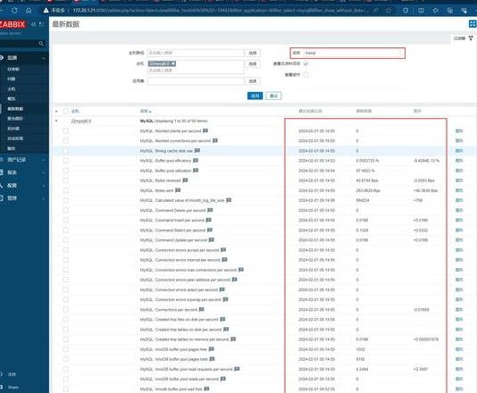The width and height of the screenshot is (477, 393).
Task: Open 自动发现 in the sidebar
Action: click(15, 138)
